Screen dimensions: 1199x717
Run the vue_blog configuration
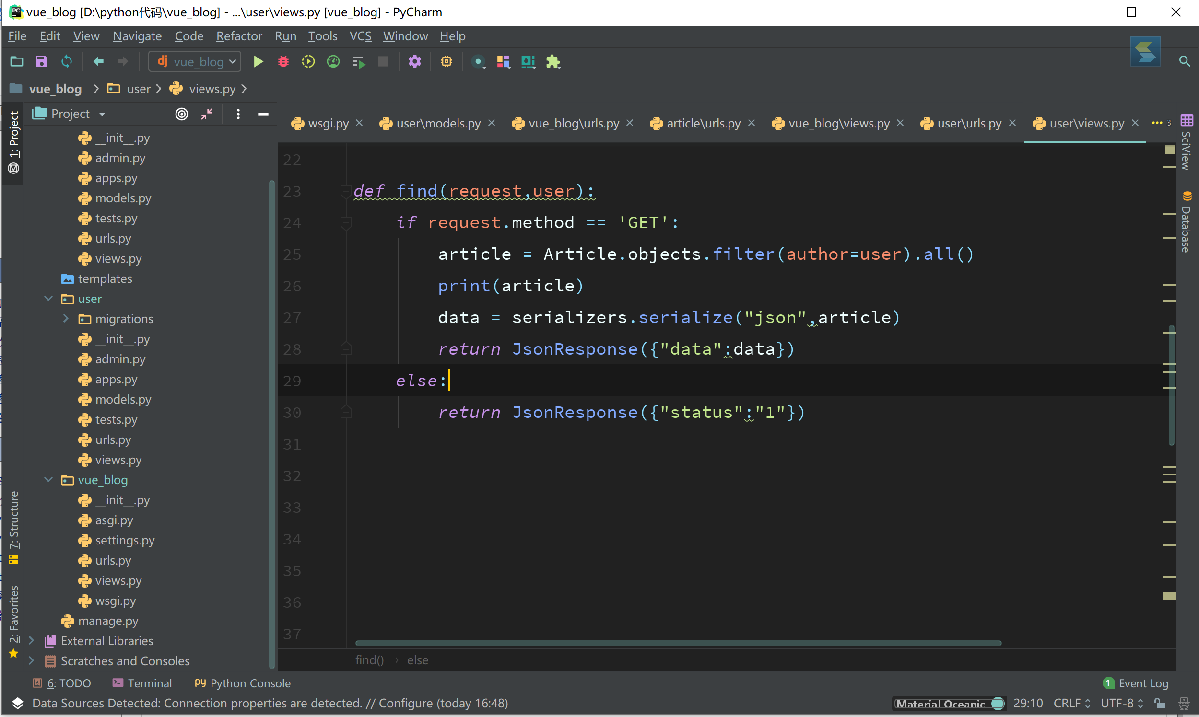[x=258, y=61]
